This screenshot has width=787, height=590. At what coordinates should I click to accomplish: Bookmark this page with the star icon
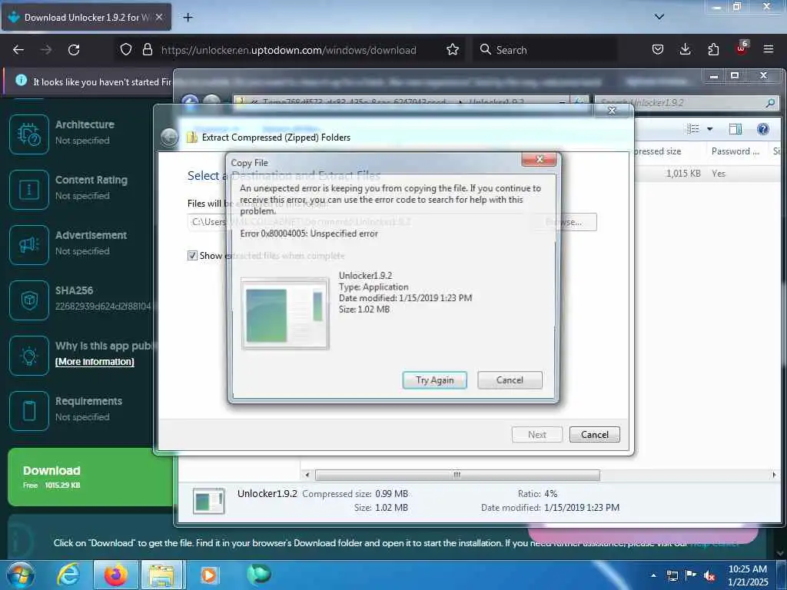point(453,49)
